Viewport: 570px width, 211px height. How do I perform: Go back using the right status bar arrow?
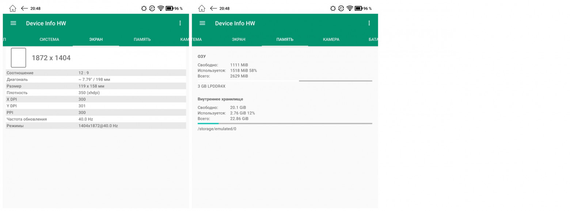click(x=213, y=8)
